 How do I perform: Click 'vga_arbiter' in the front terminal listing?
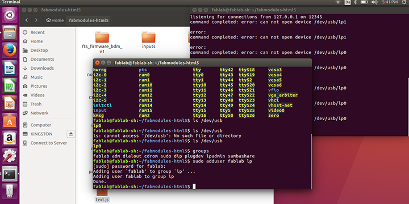point(283,95)
